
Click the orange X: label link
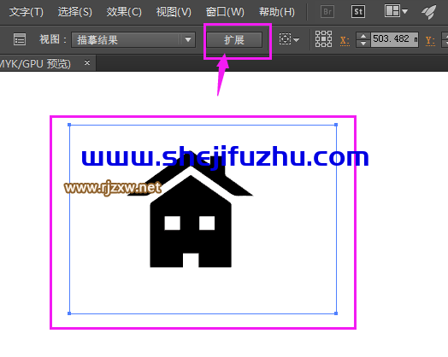345,40
